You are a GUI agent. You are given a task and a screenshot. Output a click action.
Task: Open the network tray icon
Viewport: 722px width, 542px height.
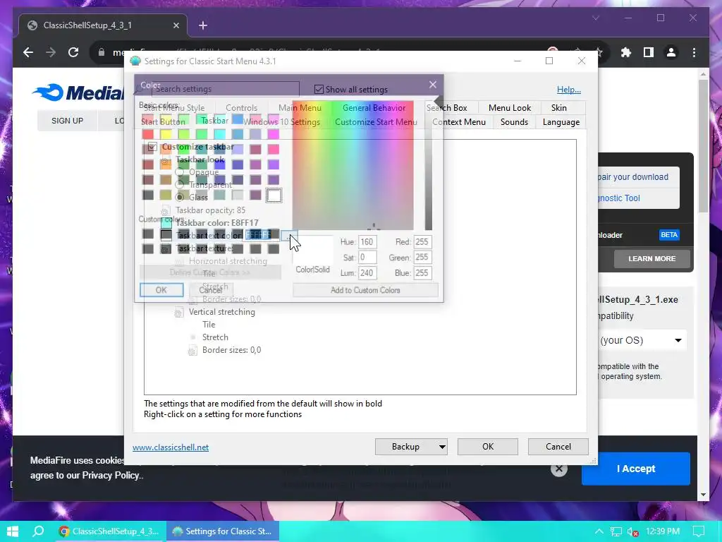616,531
